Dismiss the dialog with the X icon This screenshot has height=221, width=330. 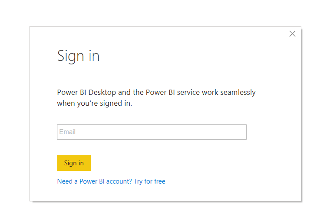tap(292, 34)
